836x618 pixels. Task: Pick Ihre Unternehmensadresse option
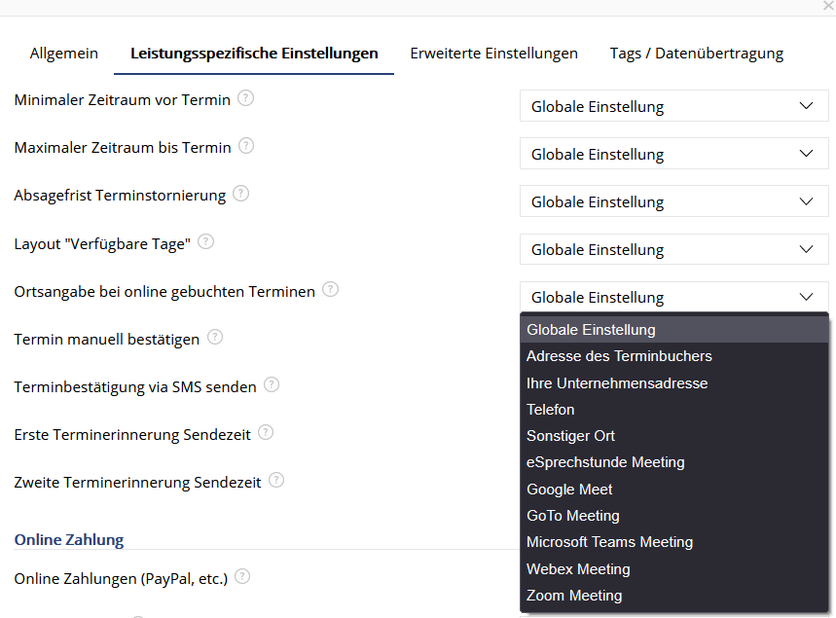tap(673, 382)
